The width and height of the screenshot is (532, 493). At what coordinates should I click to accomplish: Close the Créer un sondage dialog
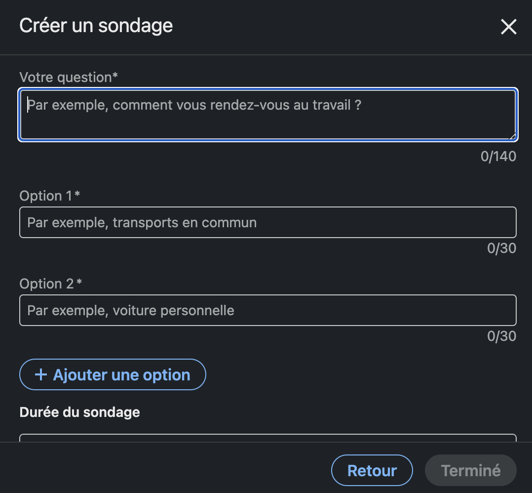tap(508, 27)
